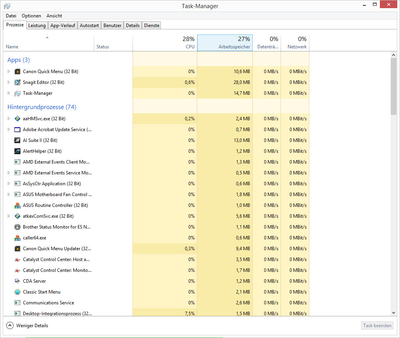
Task: Click the Classic Start Menu shell icon
Action: (x=17, y=292)
